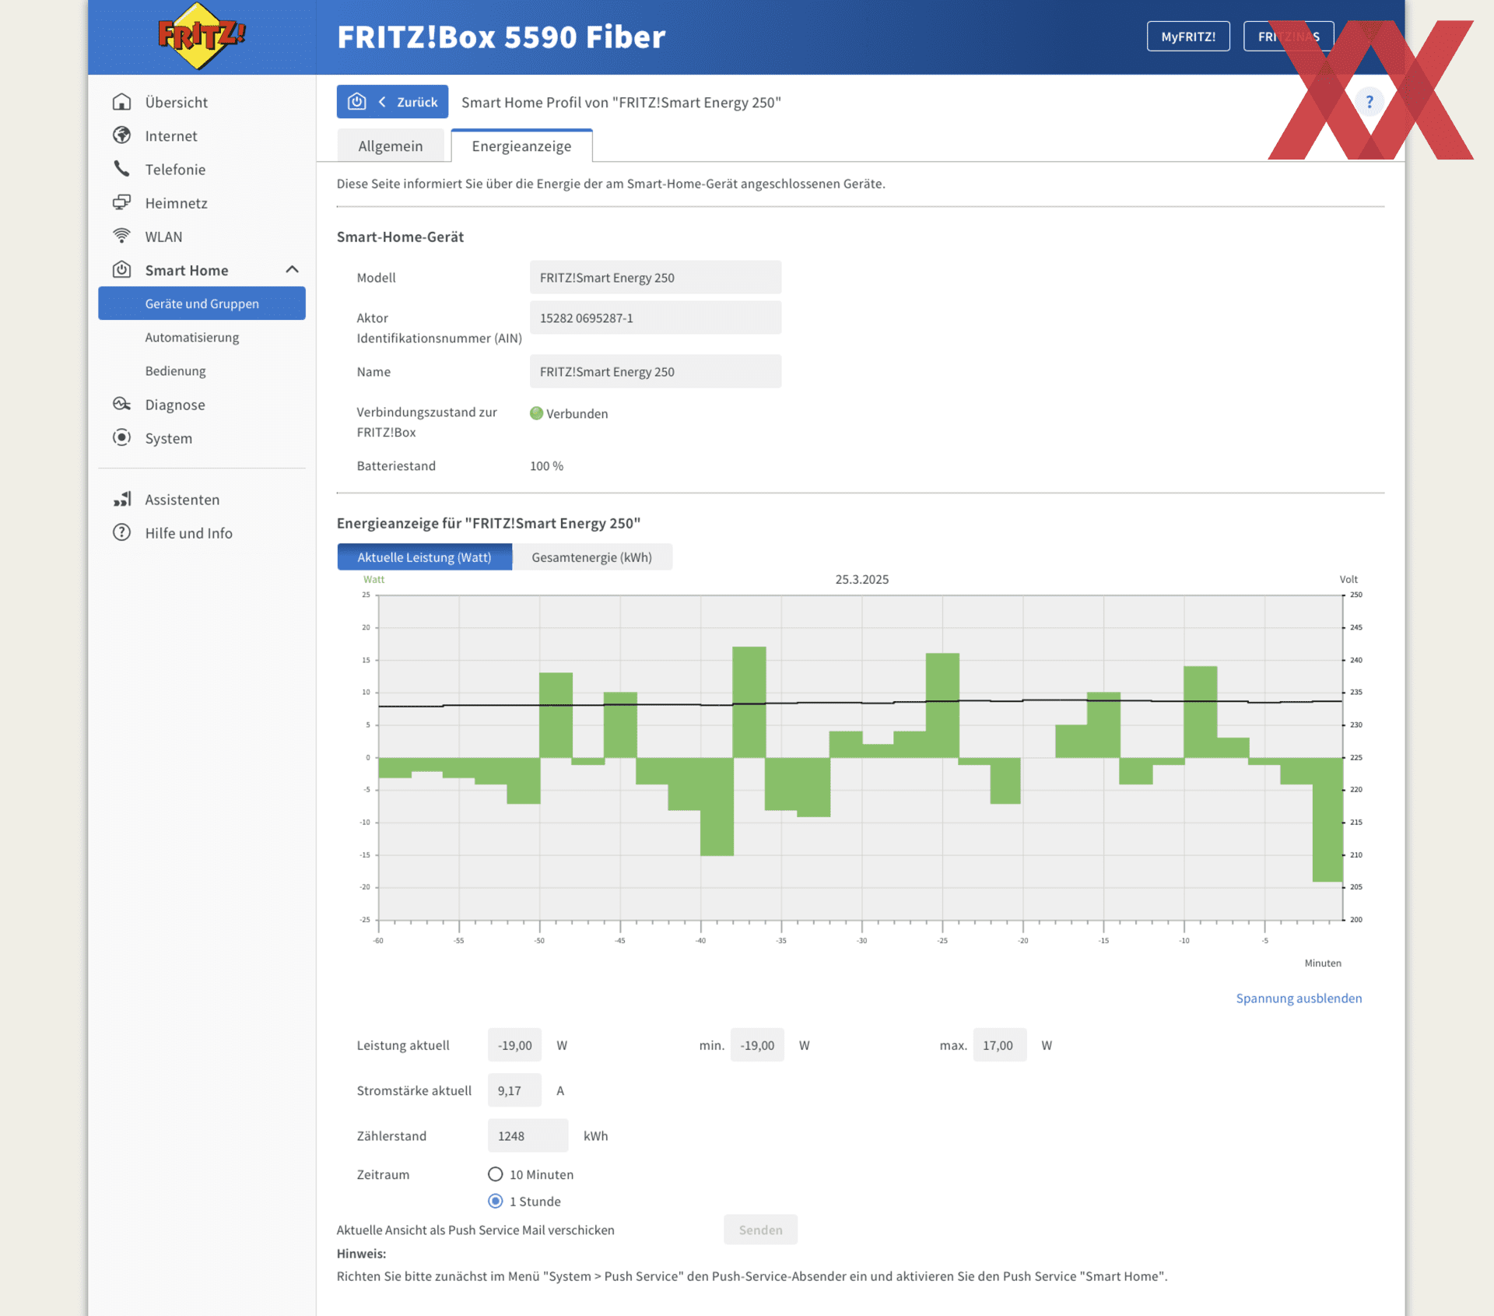Click the FRITZ!NAS button
The image size is (1494, 1316).
(1288, 36)
